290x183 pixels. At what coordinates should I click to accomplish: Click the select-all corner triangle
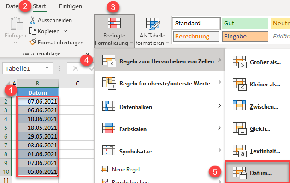tap(7, 84)
